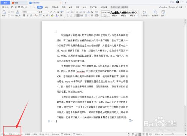187x136 pixels.
Task: Click Document Proofreading in status bar
Action: (x=77, y=134)
